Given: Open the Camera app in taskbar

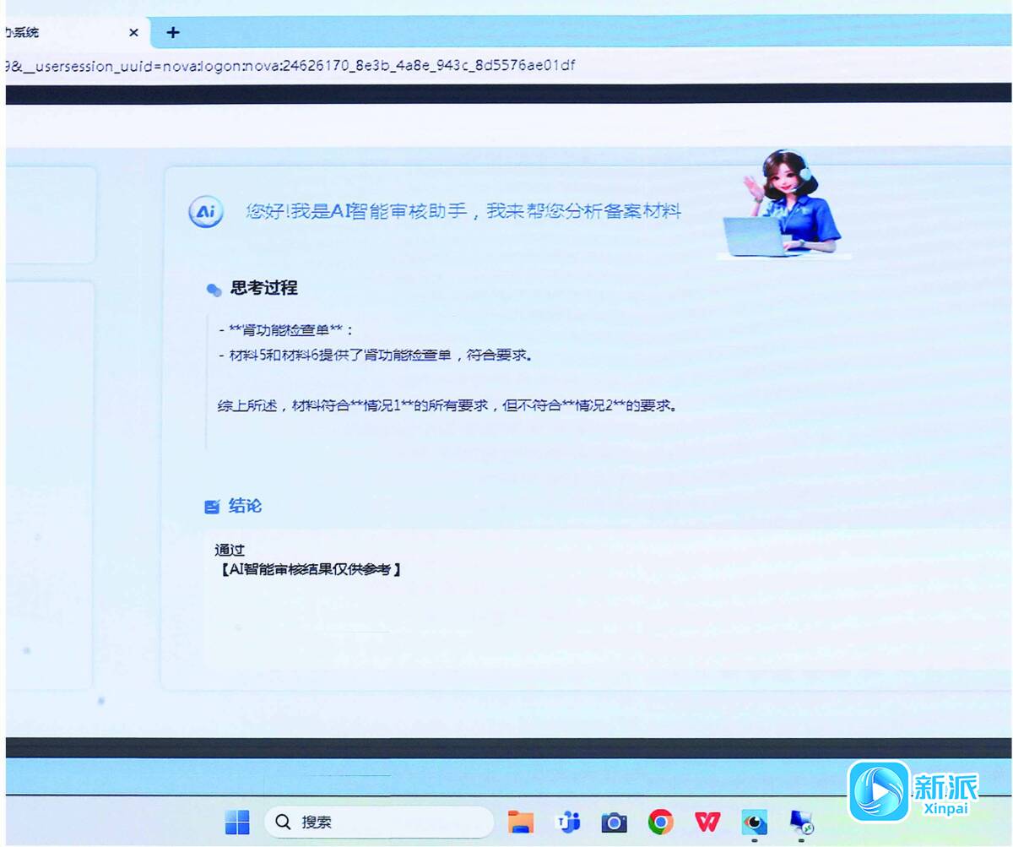Looking at the screenshot, I should [x=614, y=822].
